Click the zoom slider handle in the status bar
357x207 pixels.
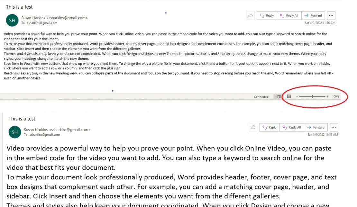pos(312,96)
